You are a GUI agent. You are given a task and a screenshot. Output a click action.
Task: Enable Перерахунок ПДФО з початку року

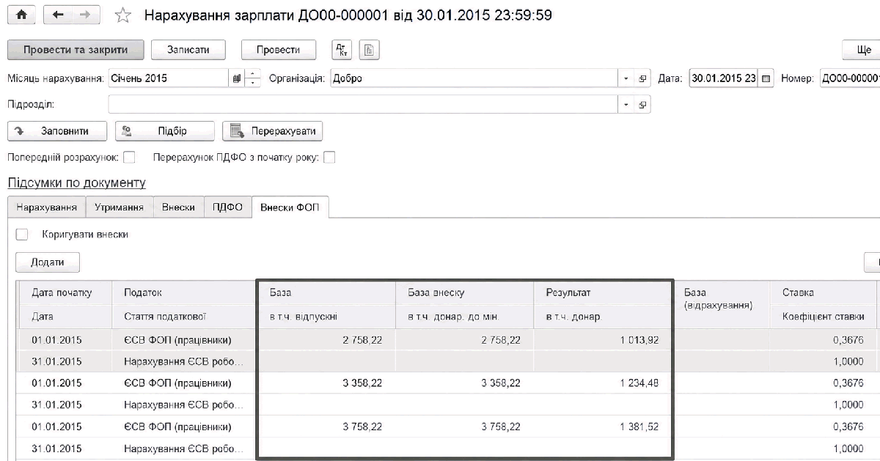tap(329, 157)
